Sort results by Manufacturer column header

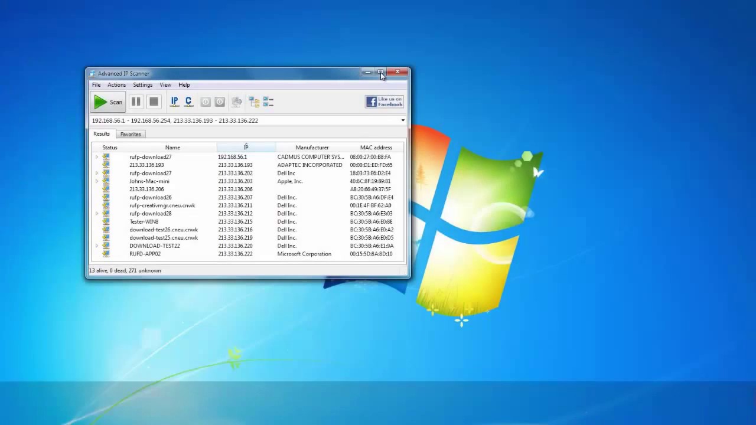[x=312, y=148]
